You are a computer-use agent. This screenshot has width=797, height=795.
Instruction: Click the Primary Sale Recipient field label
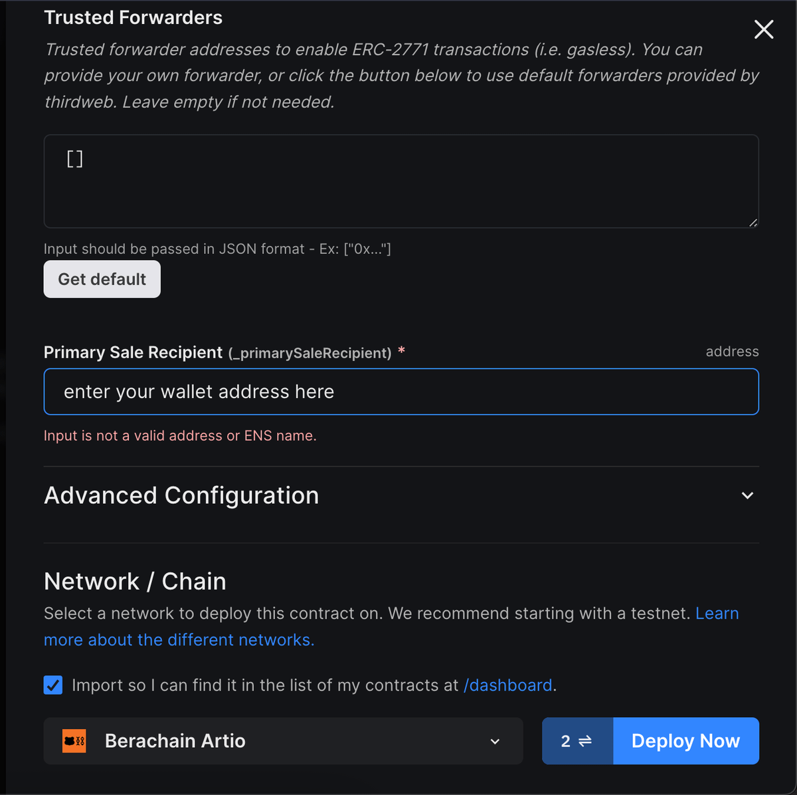[133, 352]
